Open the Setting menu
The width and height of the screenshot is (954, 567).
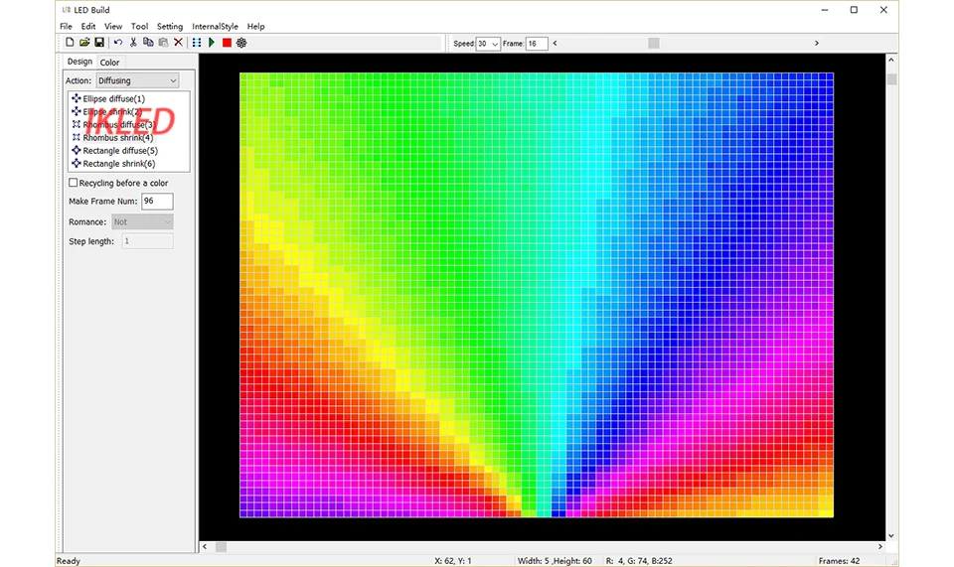[x=170, y=26]
